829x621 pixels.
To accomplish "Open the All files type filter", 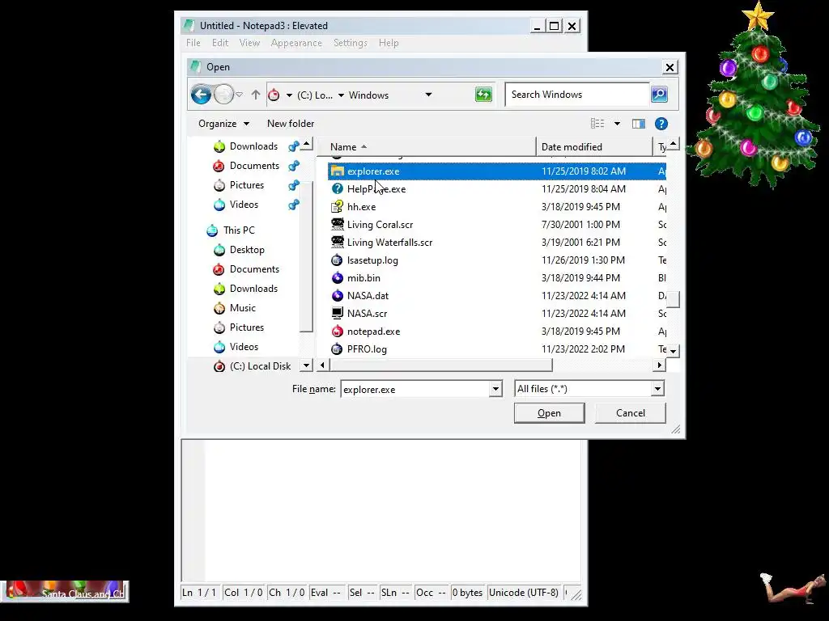I will (x=589, y=389).
